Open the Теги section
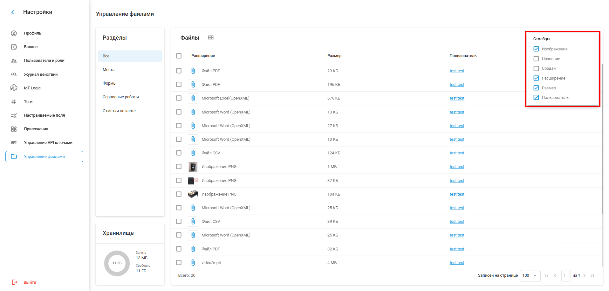609x291 pixels. 28,102
